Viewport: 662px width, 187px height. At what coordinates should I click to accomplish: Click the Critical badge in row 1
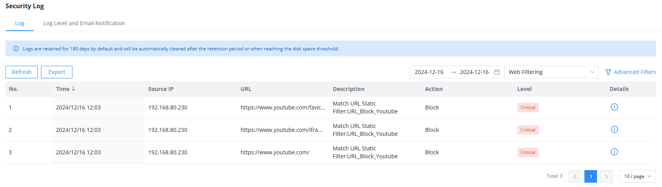(528, 107)
